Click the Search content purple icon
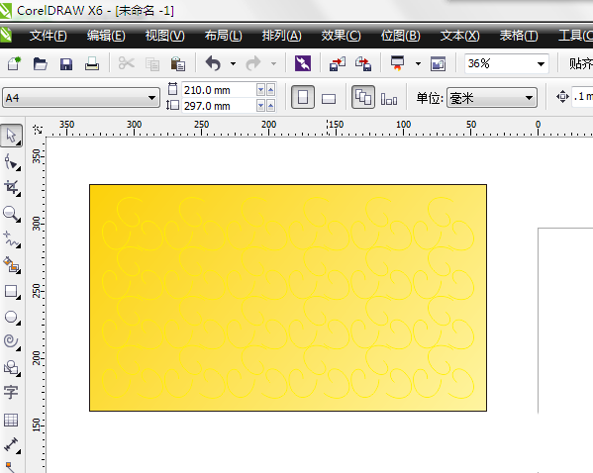The width and height of the screenshot is (593, 473). pos(303,63)
